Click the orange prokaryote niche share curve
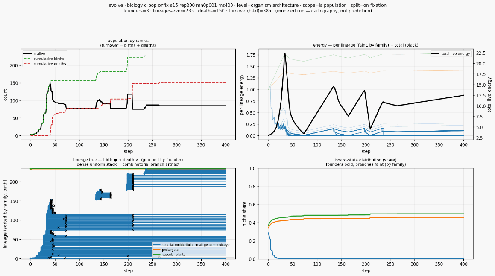Screen dimensions: 495x276 (x=366, y=218)
